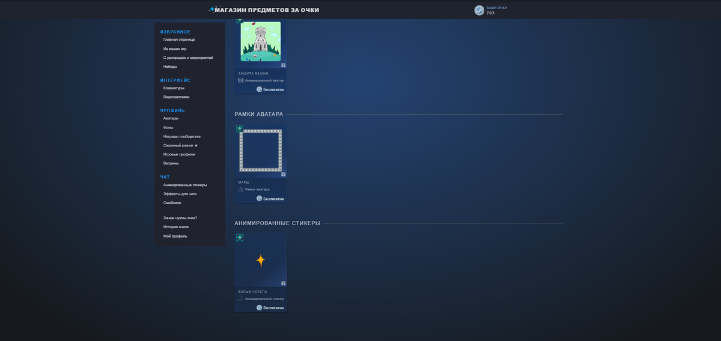Click the sticker type icon next to Анимированный стикер

tap(241, 298)
